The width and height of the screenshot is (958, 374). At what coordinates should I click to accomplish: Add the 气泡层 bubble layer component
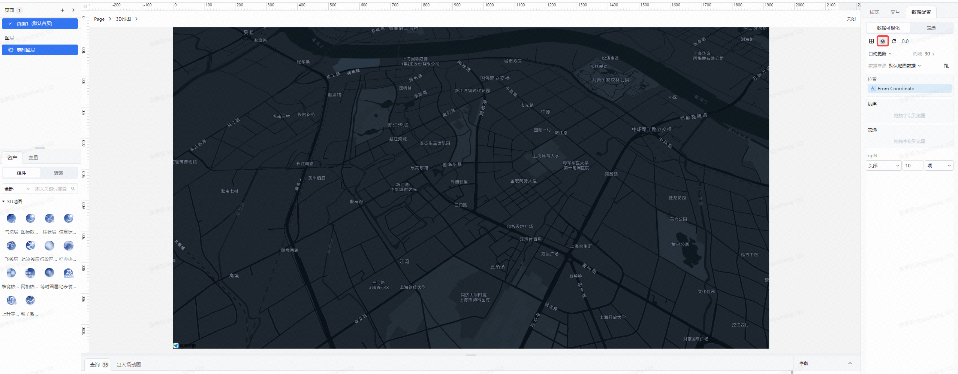click(11, 218)
